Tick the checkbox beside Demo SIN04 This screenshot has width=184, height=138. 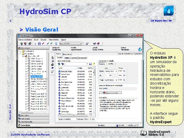[x=26, y=76]
